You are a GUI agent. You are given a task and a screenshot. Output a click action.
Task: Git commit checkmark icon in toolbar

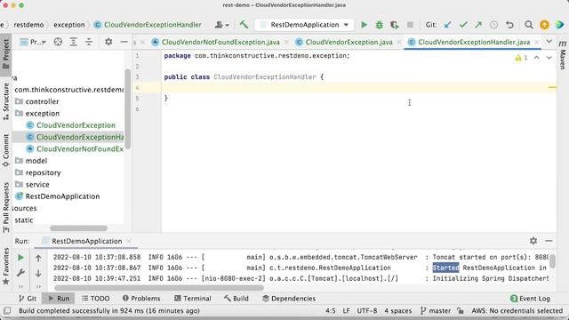[x=463, y=25]
